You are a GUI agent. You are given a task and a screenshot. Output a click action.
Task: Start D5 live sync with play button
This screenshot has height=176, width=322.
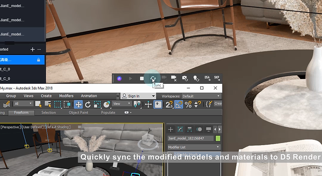tap(131, 78)
